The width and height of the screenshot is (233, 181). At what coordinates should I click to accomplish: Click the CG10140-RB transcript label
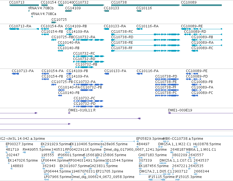(68, 48)
